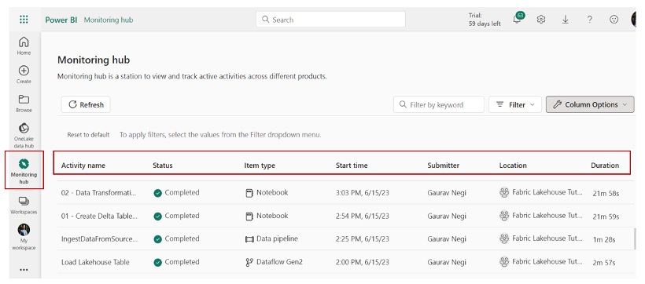
Task: Click Dataflow Gen2 icon in Load Lakehouse row
Action: pos(249,262)
